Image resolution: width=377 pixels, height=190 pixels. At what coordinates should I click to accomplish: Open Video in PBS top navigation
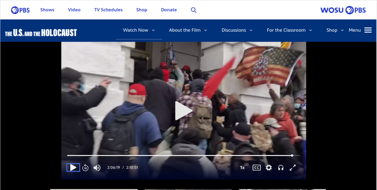pyautogui.click(x=74, y=10)
